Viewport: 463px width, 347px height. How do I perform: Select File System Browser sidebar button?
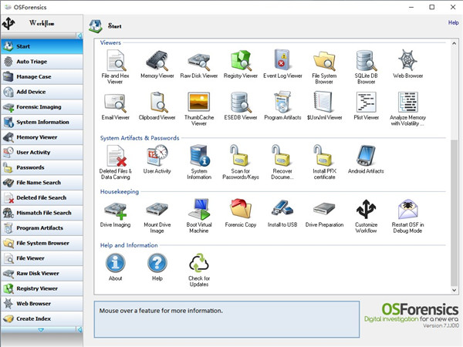click(42, 243)
